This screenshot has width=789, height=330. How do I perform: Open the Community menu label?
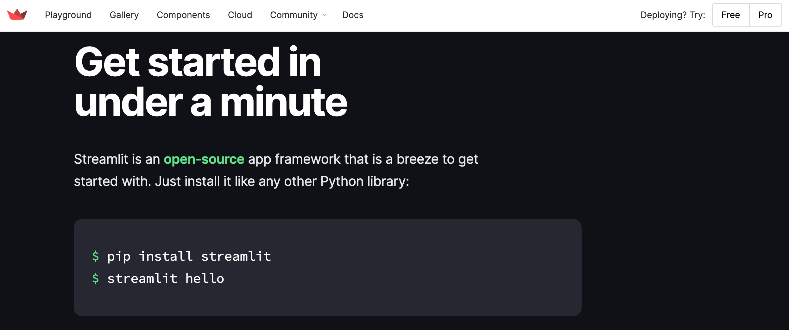click(x=294, y=15)
